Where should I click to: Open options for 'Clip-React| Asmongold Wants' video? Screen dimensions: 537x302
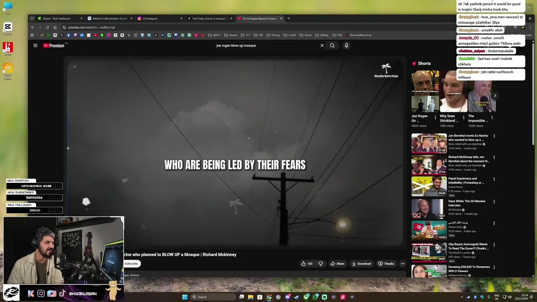coord(494,245)
